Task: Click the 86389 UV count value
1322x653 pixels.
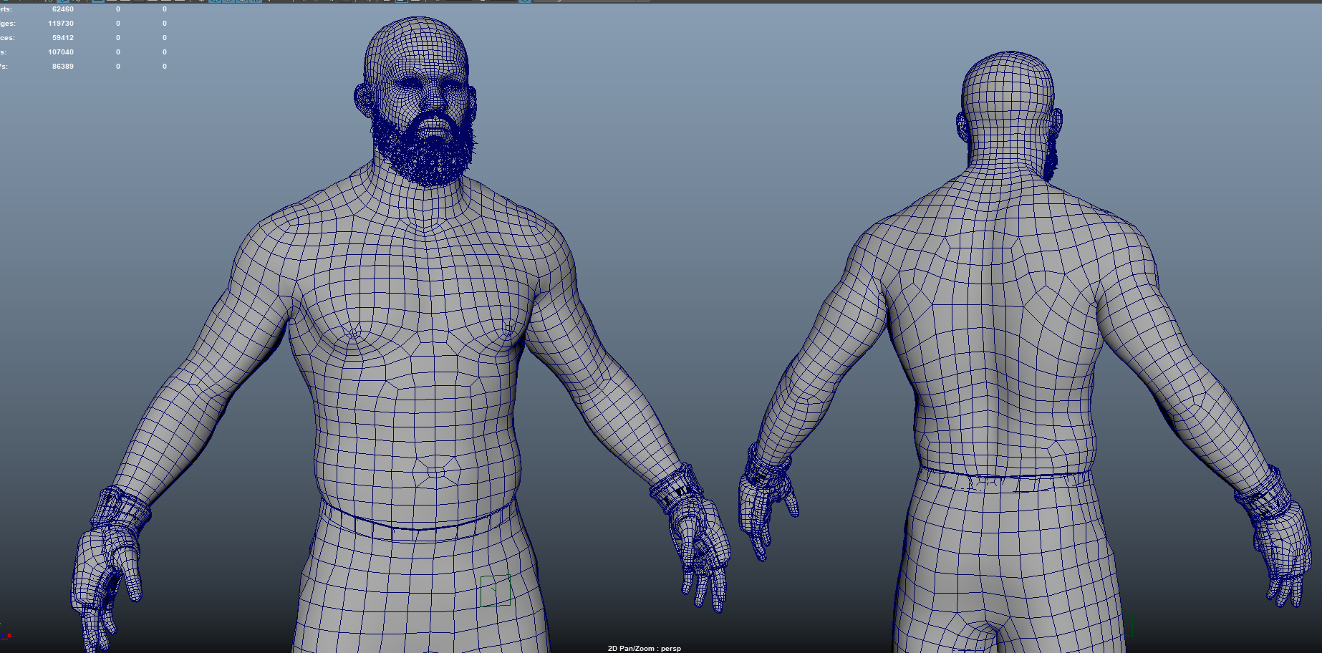Action: coord(63,67)
